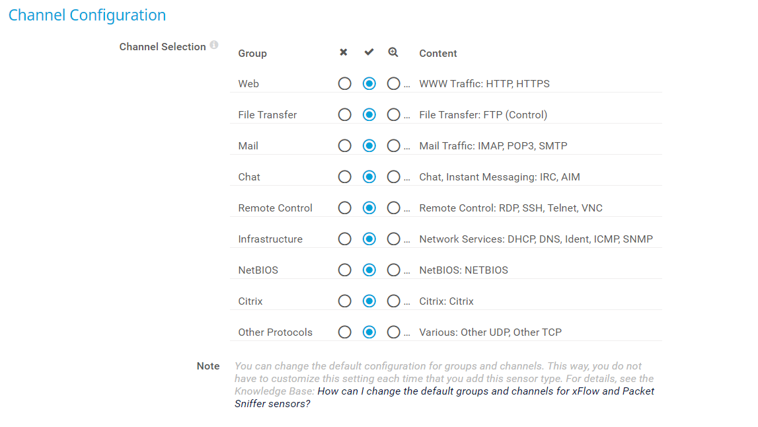The width and height of the screenshot is (758, 427).
Task: Select the discard radio for NetBIOS
Action: (x=344, y=270)
